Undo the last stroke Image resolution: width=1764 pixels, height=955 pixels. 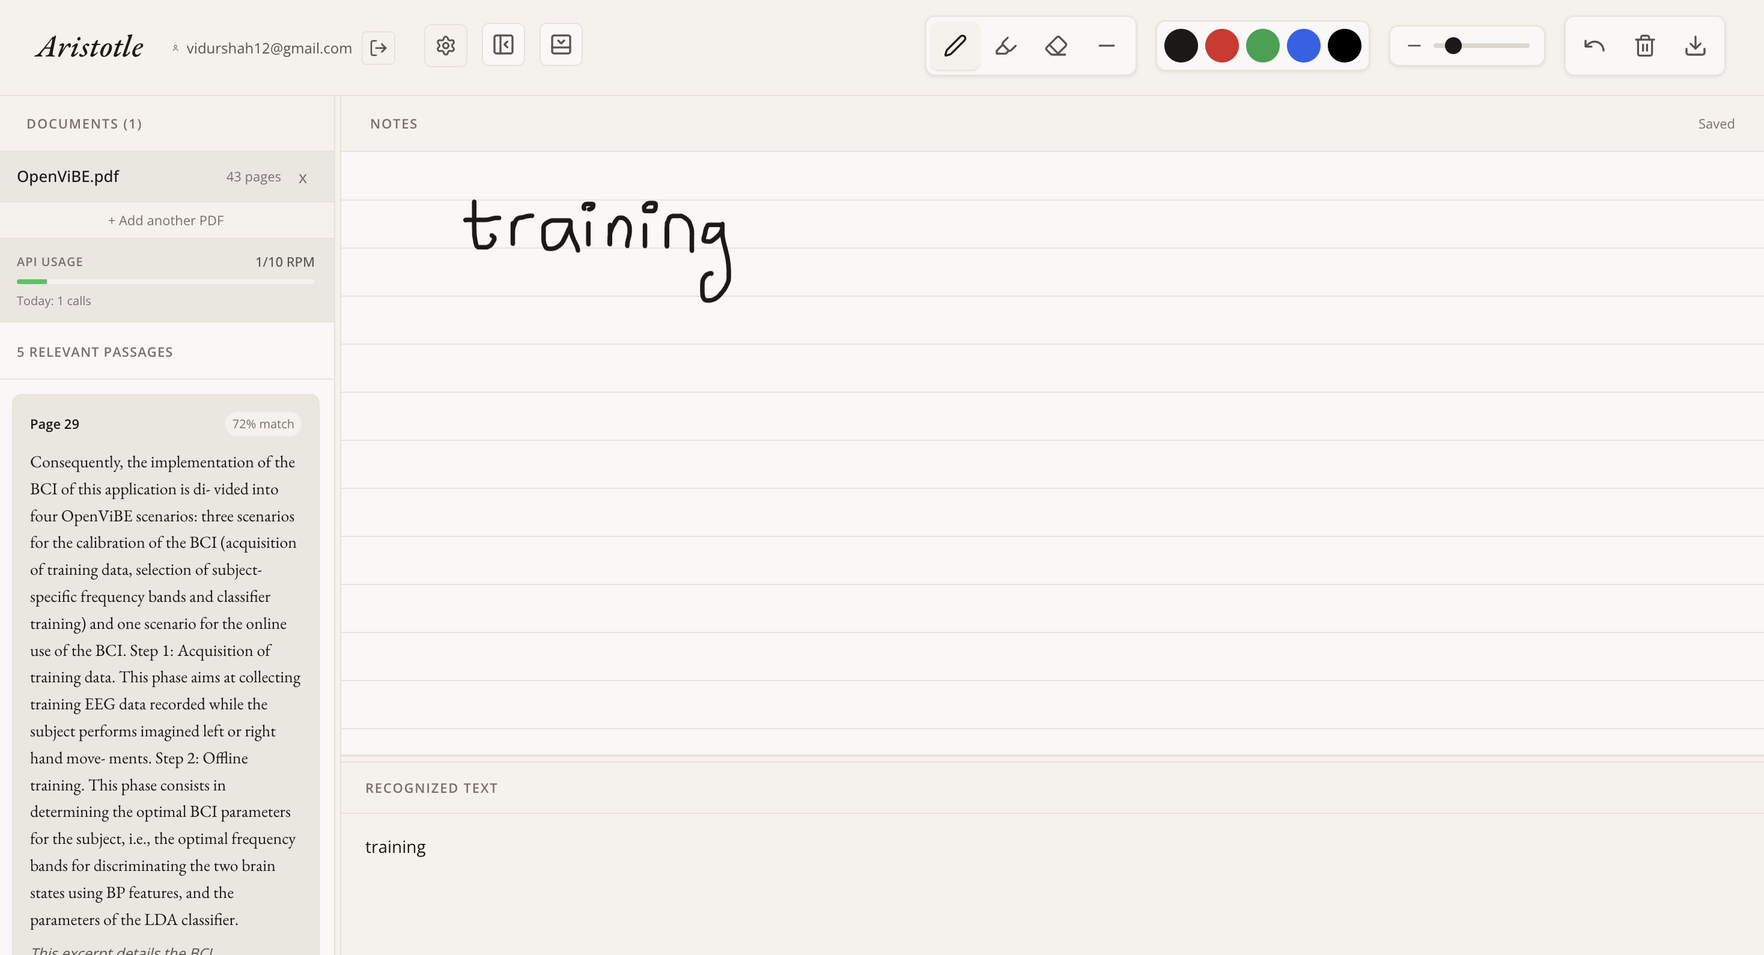pos(1594,46)
